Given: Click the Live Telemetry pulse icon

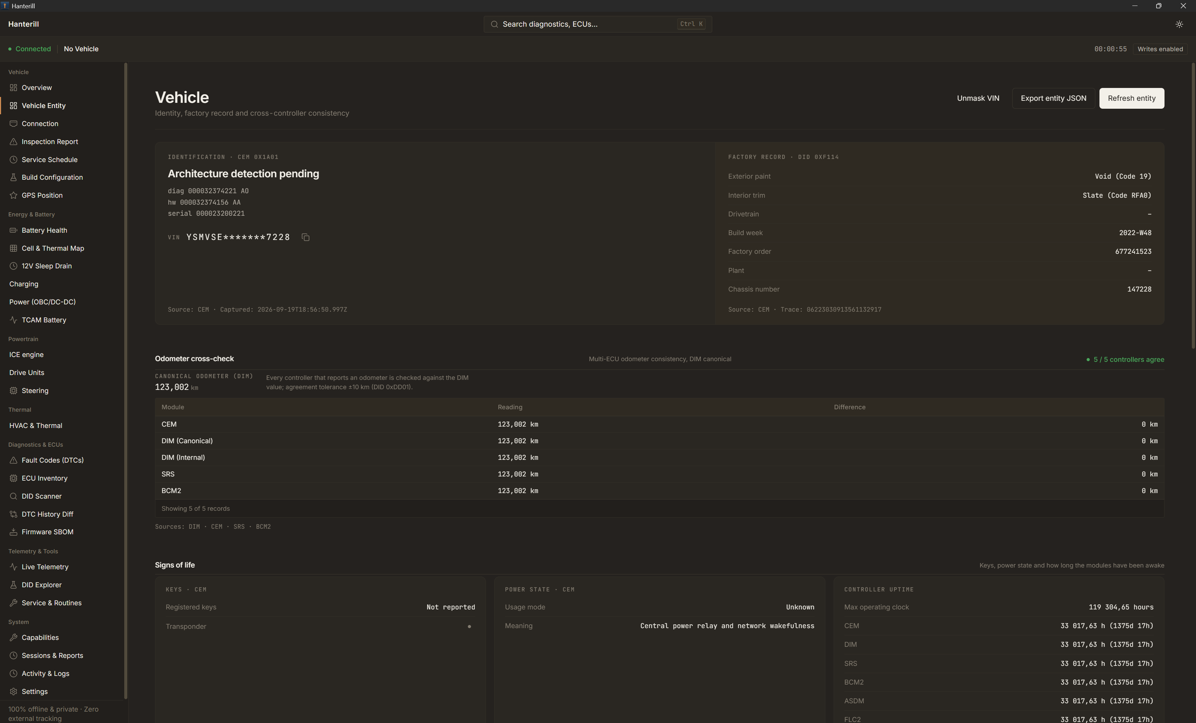Looking at the screenshot, I should click(x=13, y=567).
